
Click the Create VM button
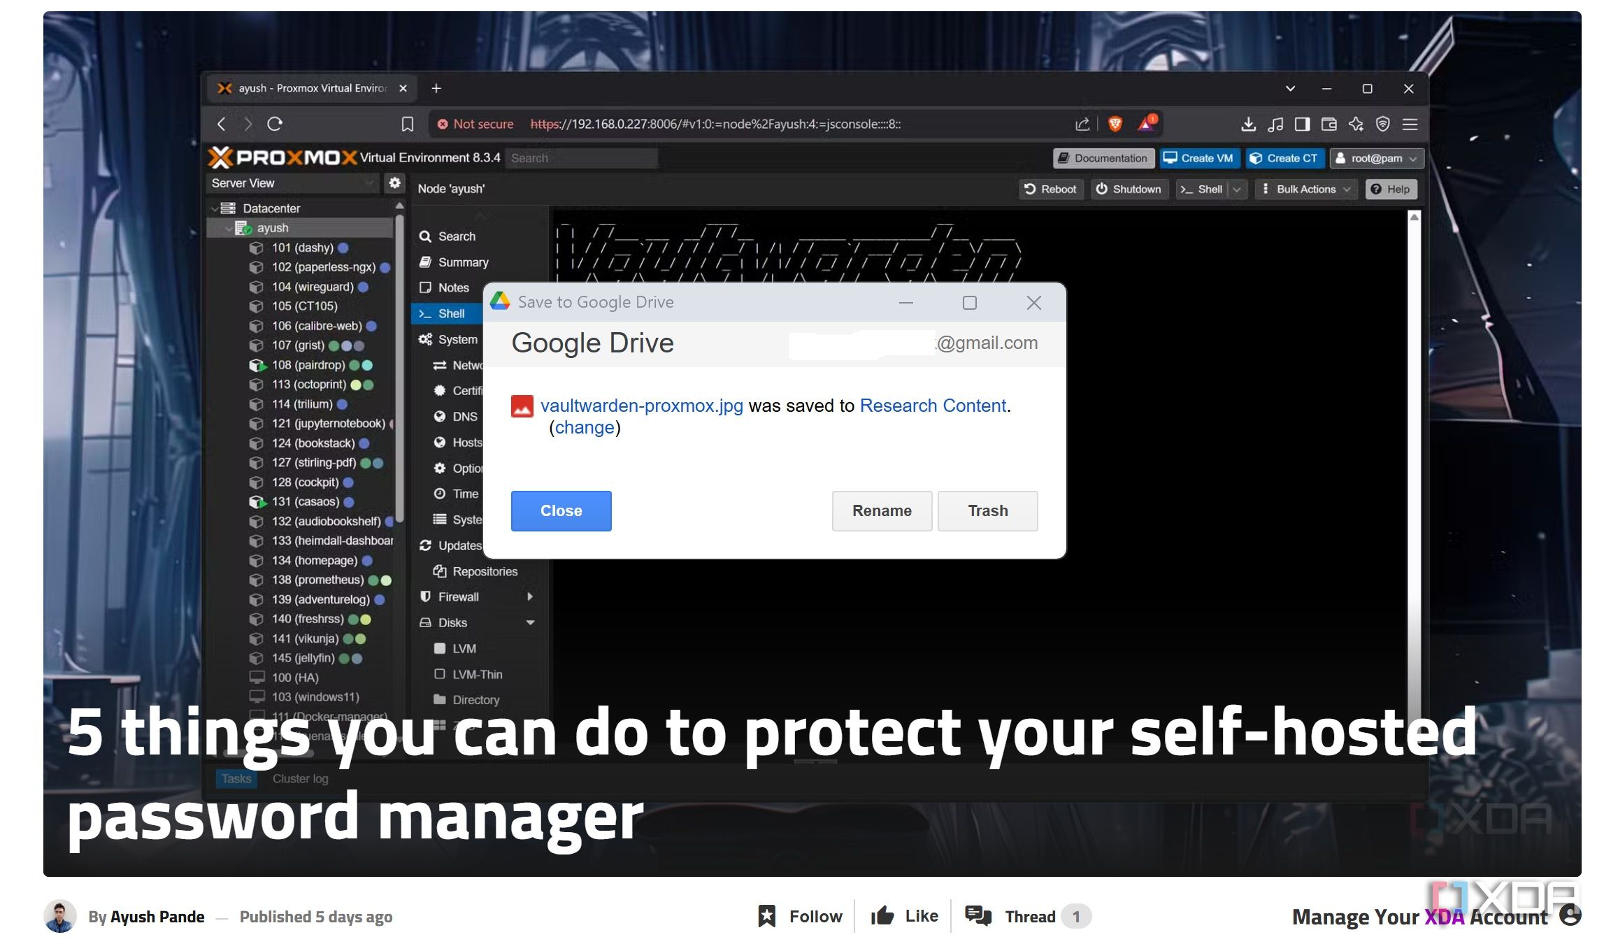coord(1199,158)
